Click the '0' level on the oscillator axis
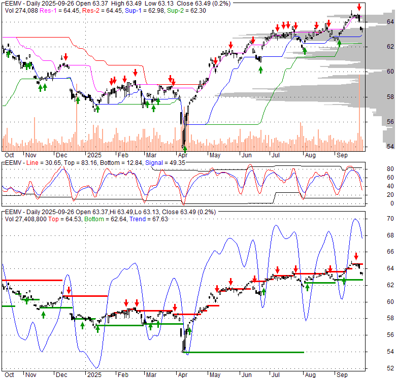 tap(392, 203)
